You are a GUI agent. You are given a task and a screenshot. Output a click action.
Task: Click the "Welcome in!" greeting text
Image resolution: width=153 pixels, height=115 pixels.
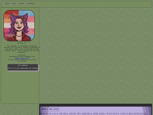pyautogui.click(x=22, y=43)
